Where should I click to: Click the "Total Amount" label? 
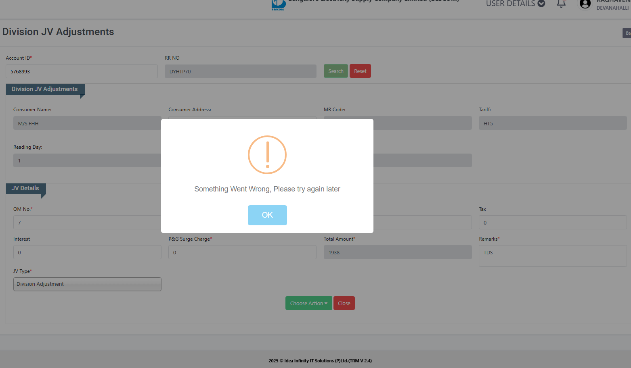click(340, 239)
